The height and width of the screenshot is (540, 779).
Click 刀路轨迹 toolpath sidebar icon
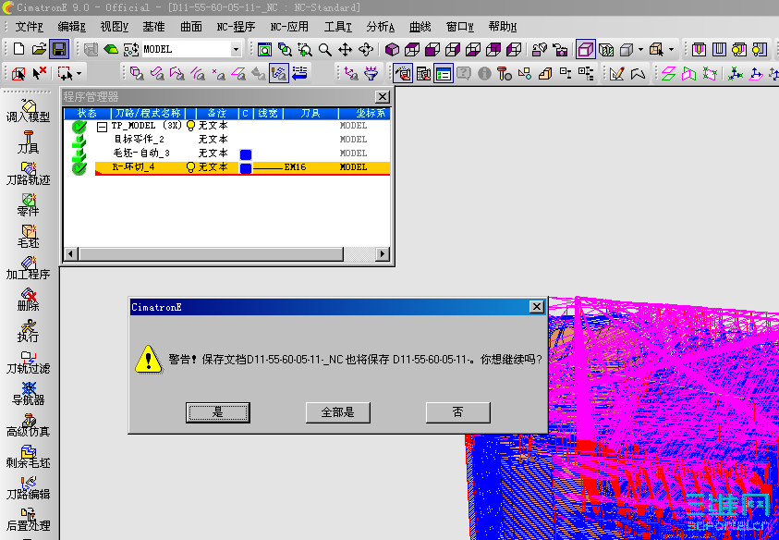click(29, 174)
